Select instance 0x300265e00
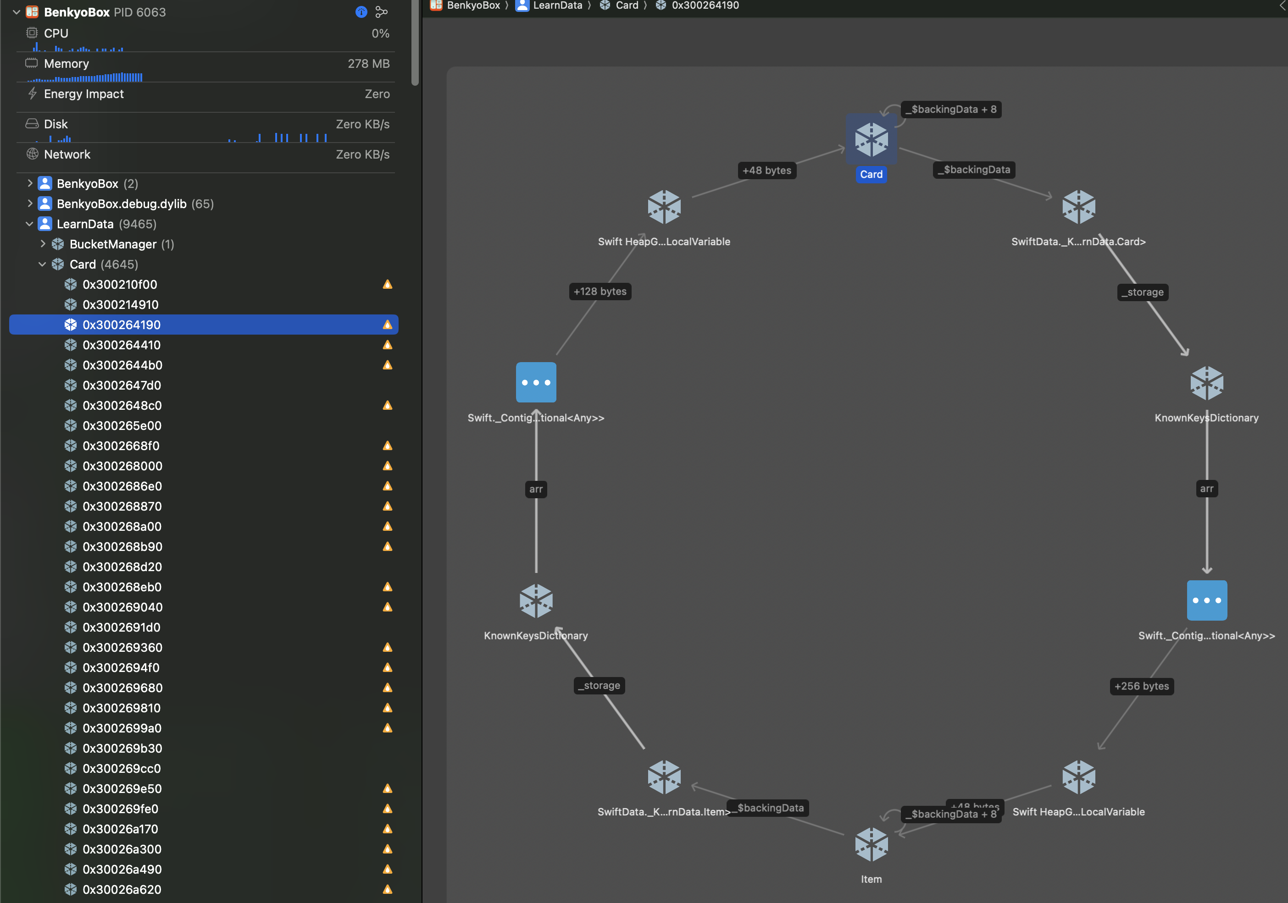The height and width of the screenshot is (903, 1288). pos(204,425)
